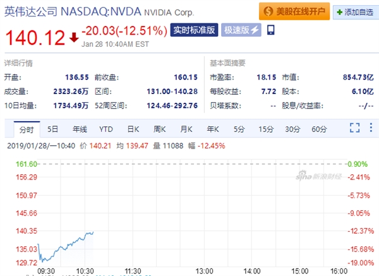Switch to the 5分 interval tab
379x276 pixels.
click(x=239, y=129)
